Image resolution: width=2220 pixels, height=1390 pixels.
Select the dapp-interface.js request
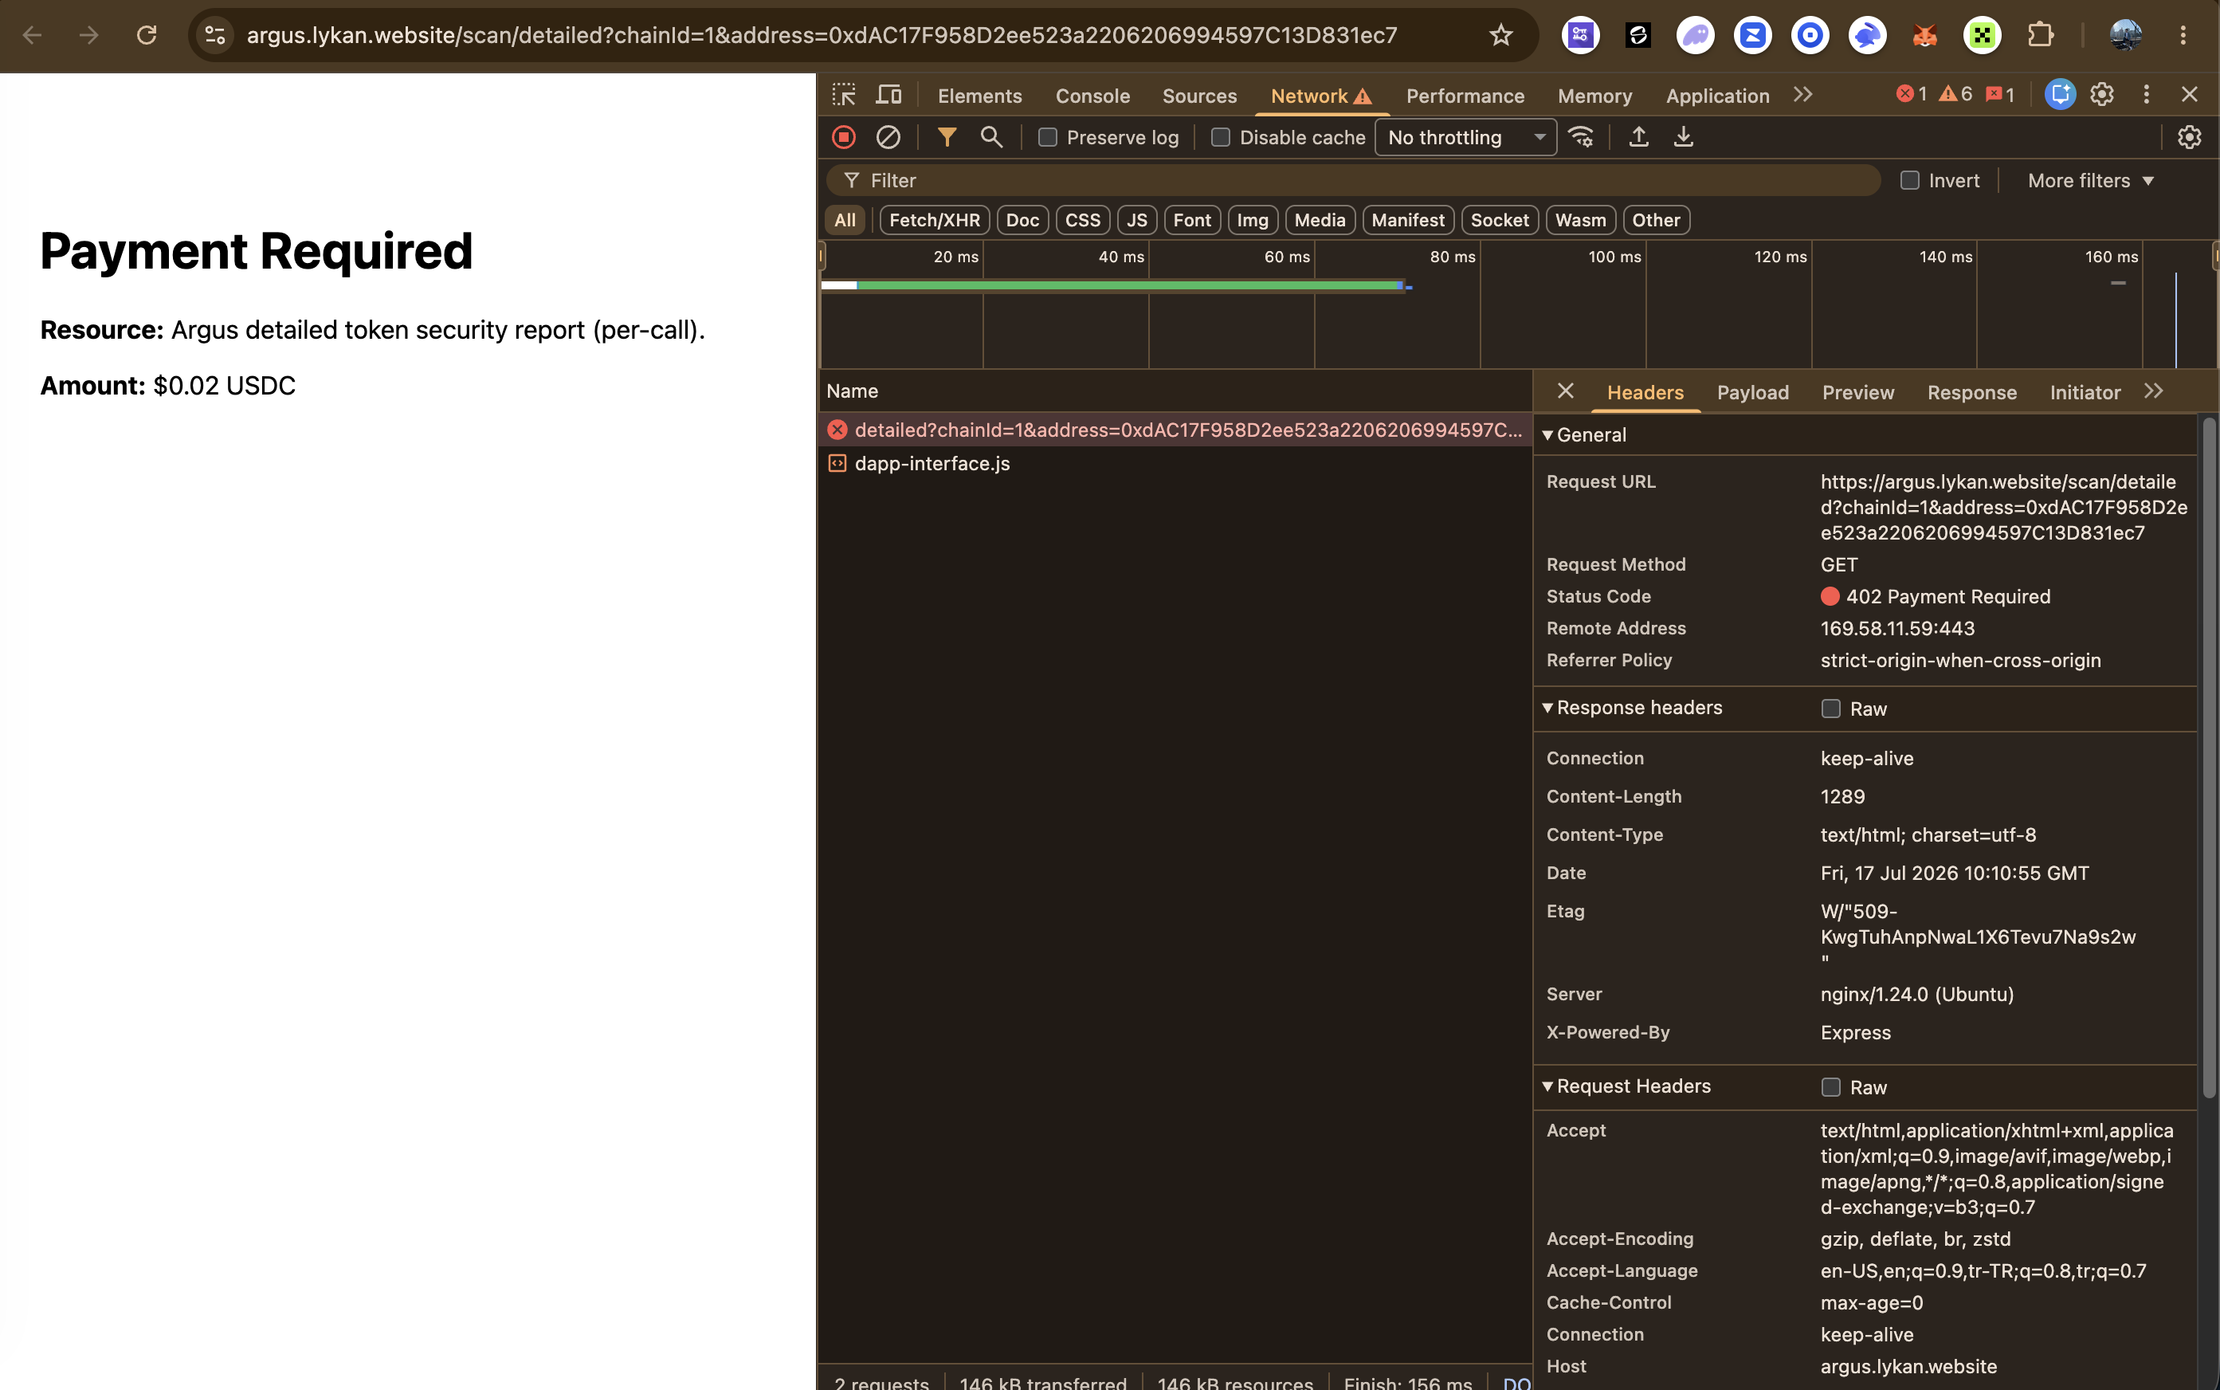pyautogui.click(x=932, y=463)
